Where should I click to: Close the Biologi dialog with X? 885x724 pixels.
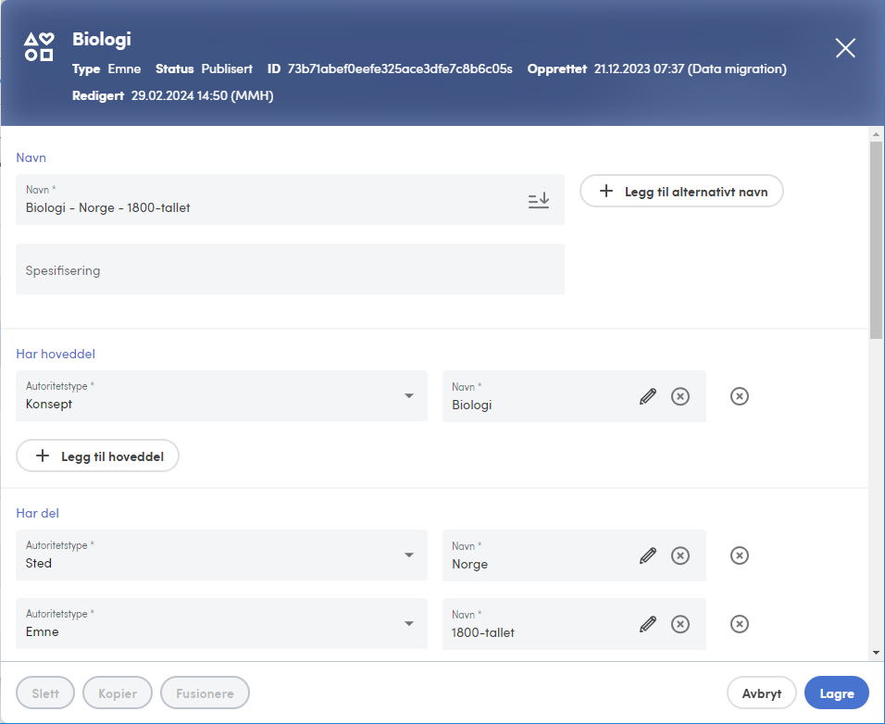(845, 48)
